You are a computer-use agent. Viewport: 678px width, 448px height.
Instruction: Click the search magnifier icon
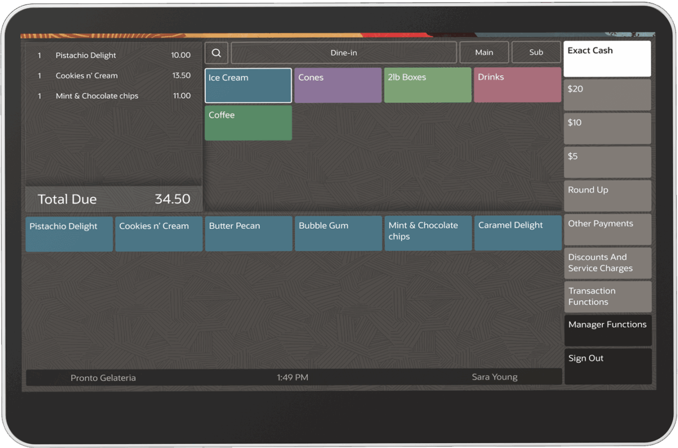point(216,53)
